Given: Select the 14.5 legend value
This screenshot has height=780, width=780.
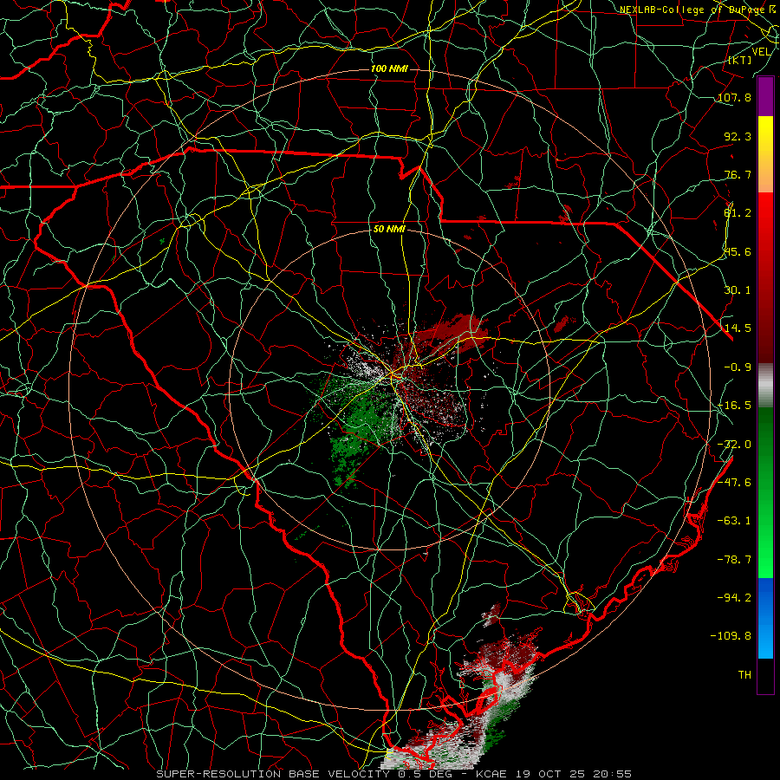Looking at the screenshot, I should coord(738,328).
